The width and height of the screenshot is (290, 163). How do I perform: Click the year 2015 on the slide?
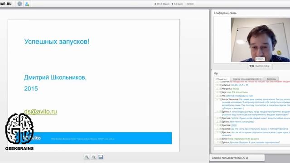(31, 89)
